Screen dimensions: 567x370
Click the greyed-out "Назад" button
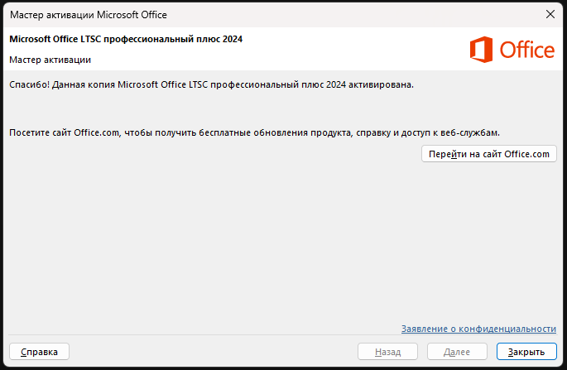[387, 352]
